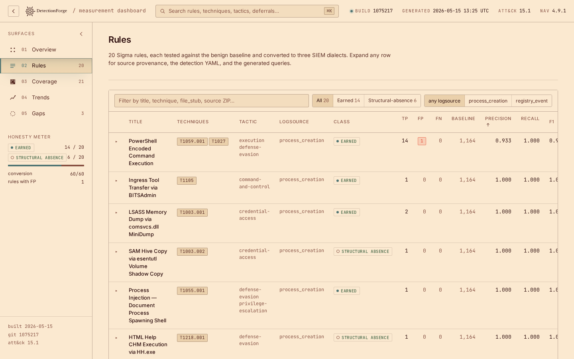Click the T1218.001 technique tag
The height and width of the screenshot is (359, 574).
[192, 338]
